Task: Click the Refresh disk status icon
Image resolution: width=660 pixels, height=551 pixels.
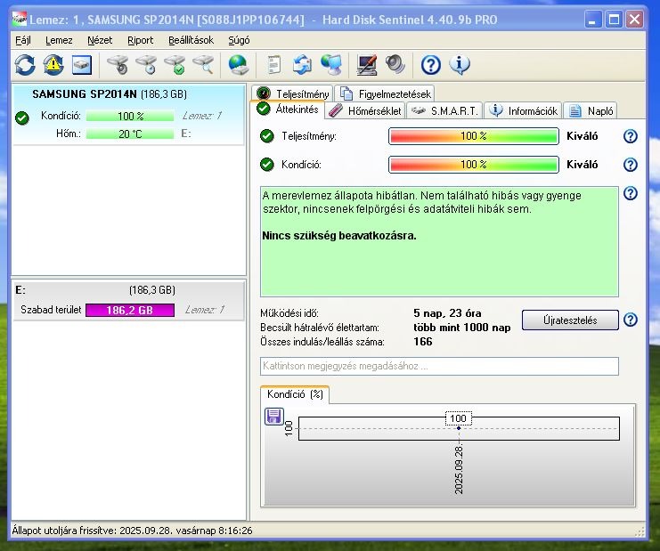Action: pyautogui.click(x=25, y=65)
